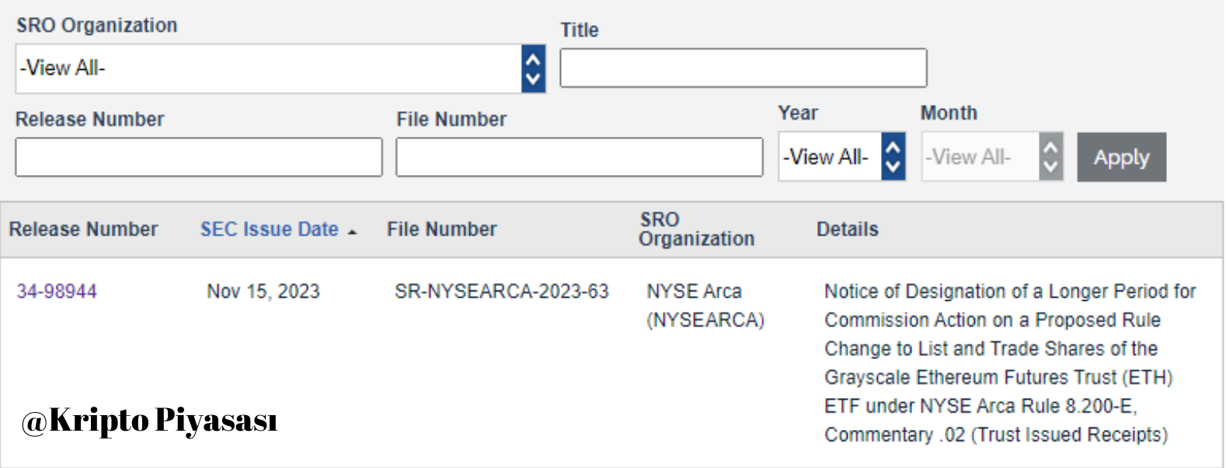This screenshot has width=1226, height=468.
Task: Click the Month dropdown stepper arrows
Action: click(1050, 156)
